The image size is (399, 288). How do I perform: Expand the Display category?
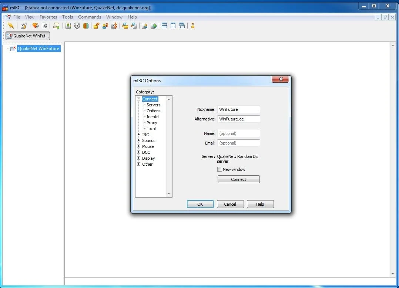[139, 158]
